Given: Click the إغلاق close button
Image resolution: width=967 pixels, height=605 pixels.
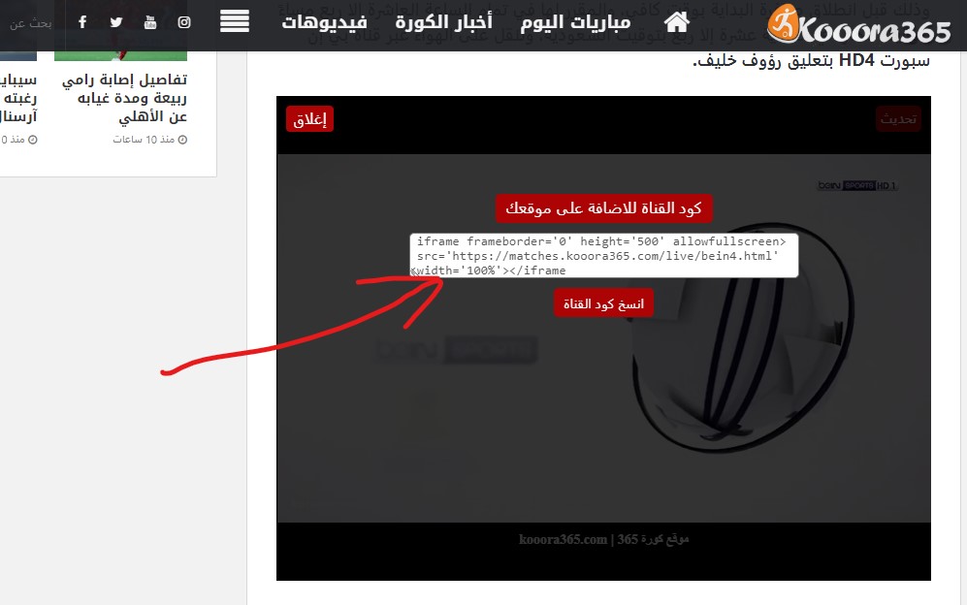Looking at the screenshot, I should click(x=309, y=119).
